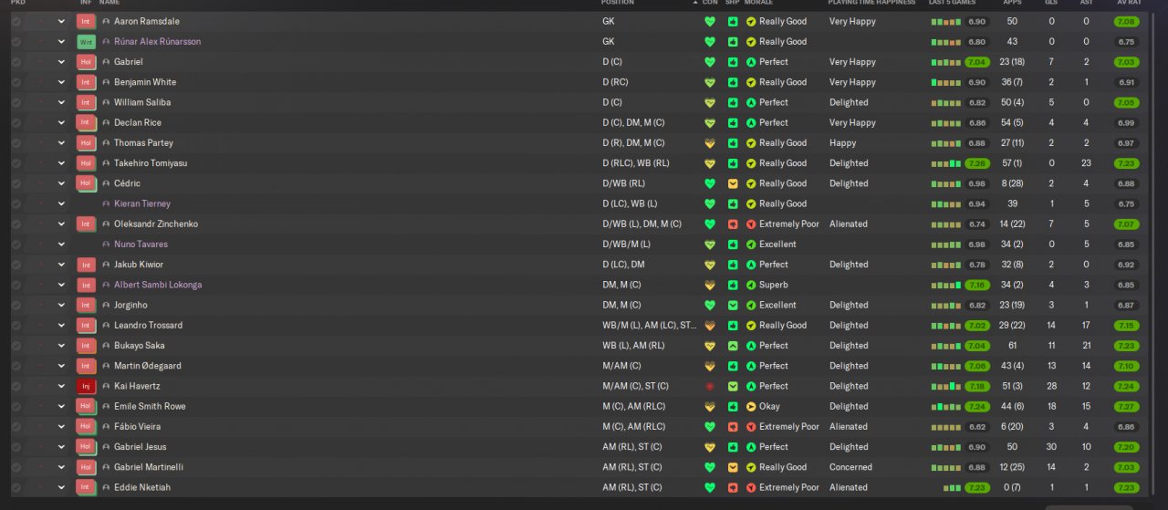Expand the dropdown arrow for Gabriel Martinelli
The image size is (1168, 510).
point(61,467)
